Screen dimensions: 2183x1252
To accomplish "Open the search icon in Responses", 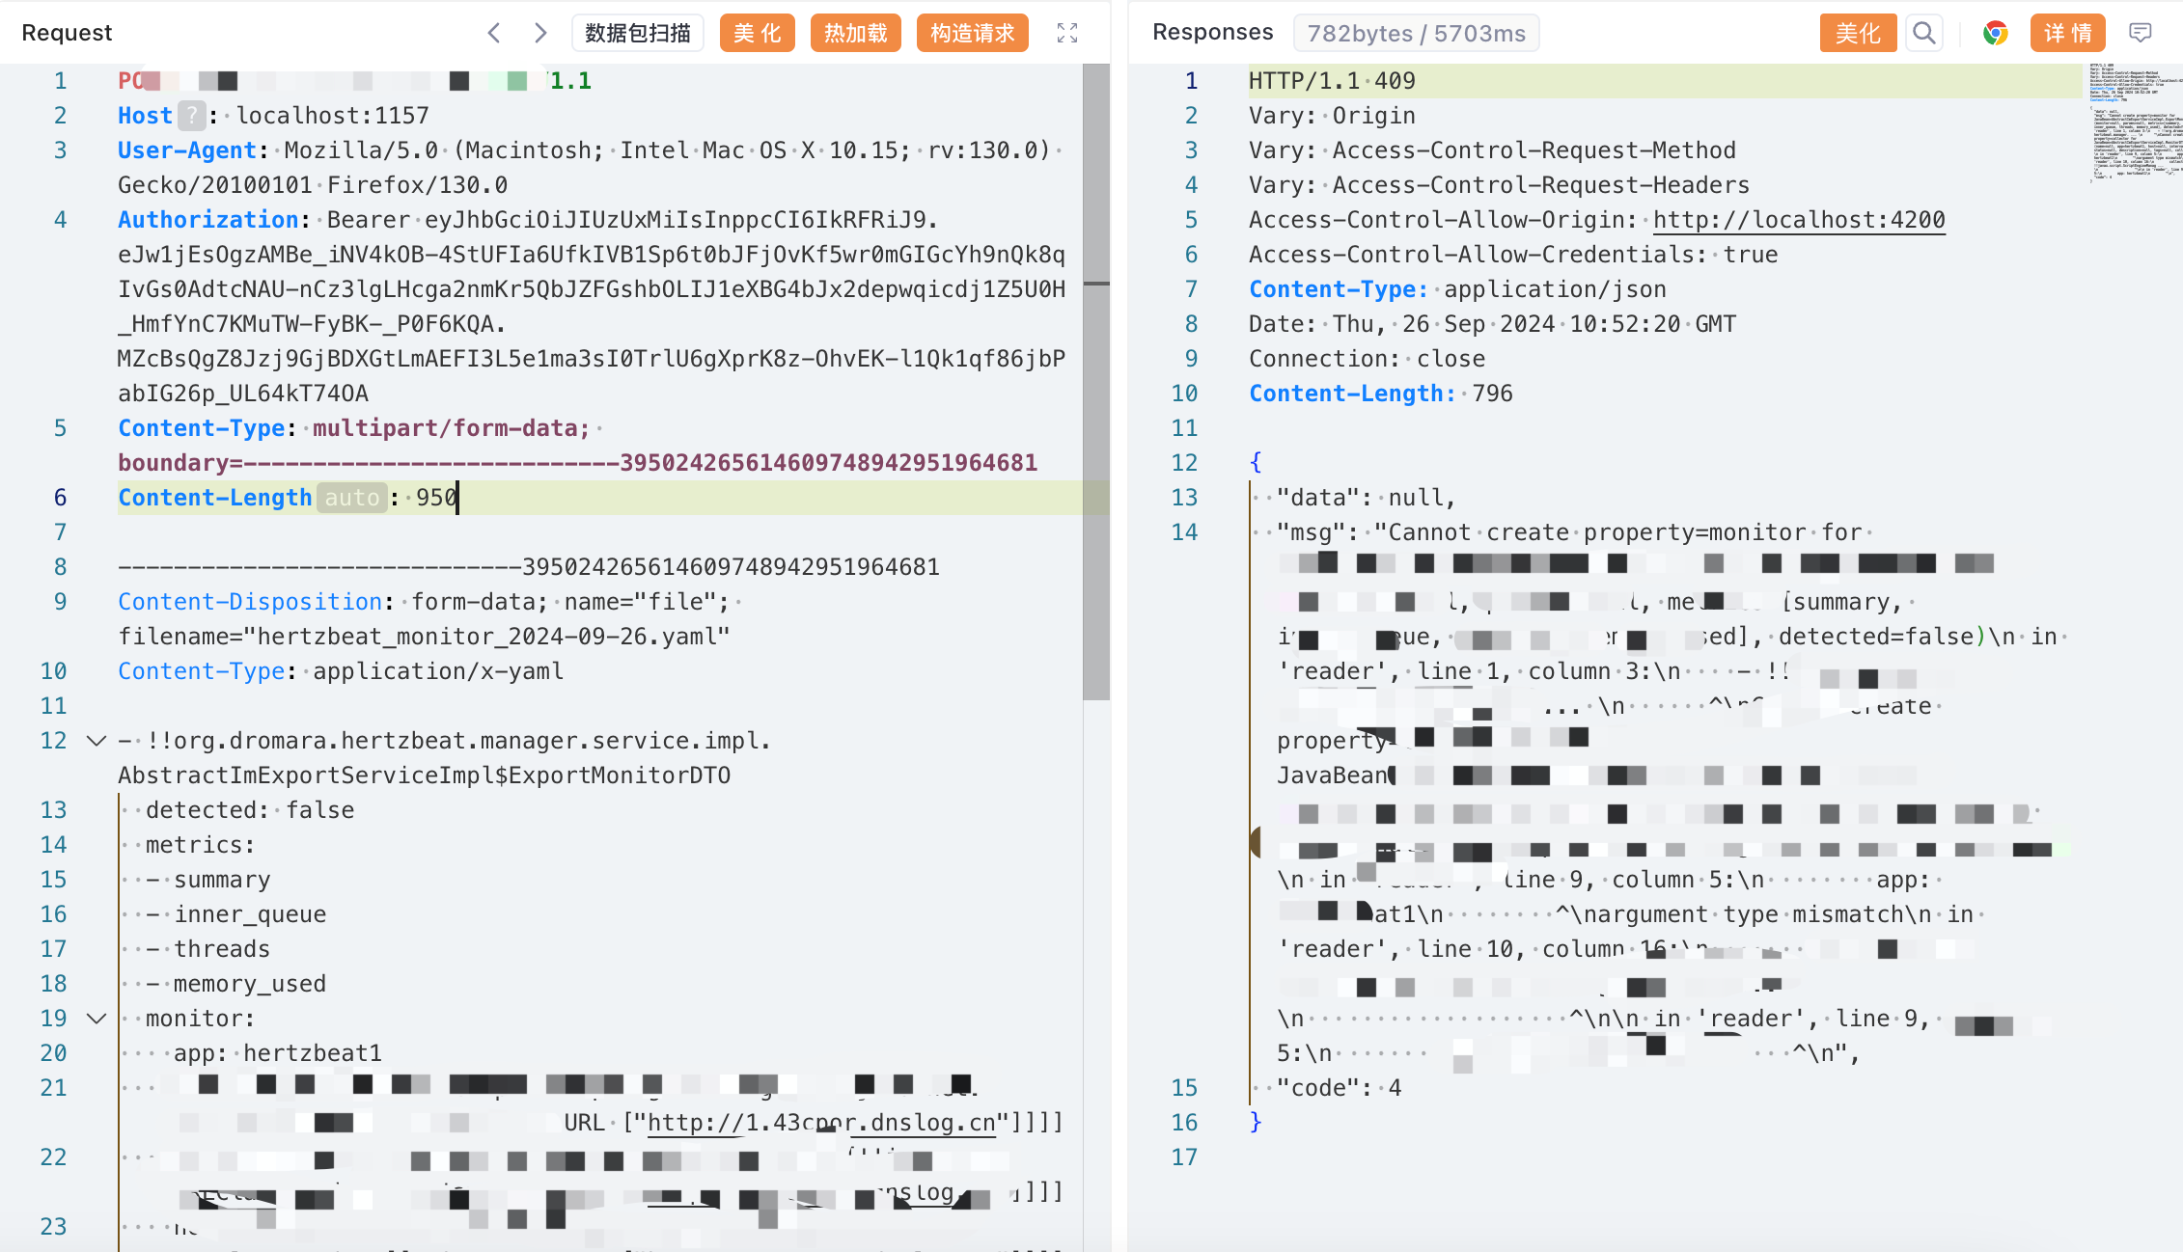I will click(x=1923, y=33).
